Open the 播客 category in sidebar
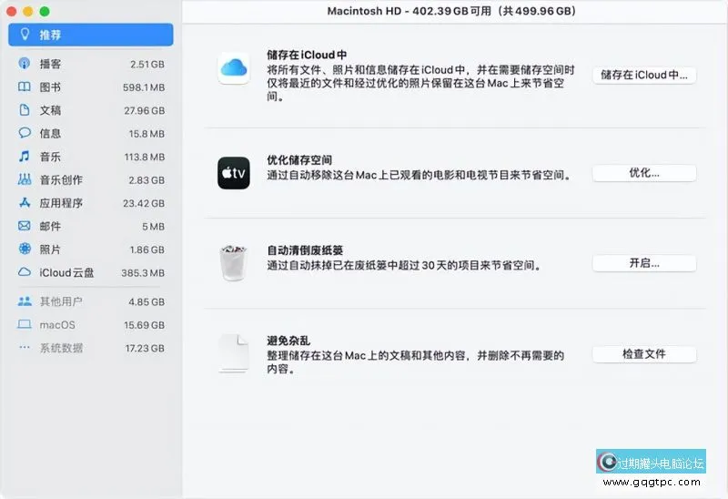The height and width of the screenshot is (499, 728). coord(90,64)
